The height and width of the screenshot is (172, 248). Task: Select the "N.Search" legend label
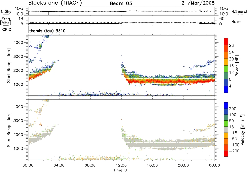click(239, 11)
